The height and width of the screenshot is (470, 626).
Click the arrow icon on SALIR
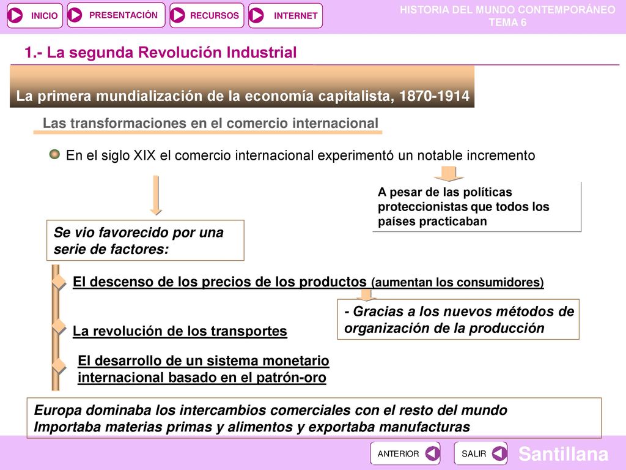(499, 453)
